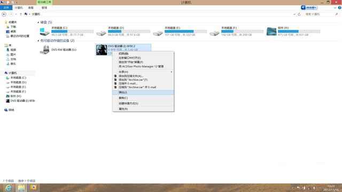
Task: Open the help question mark icon
Action: click(x=340, y=7)
